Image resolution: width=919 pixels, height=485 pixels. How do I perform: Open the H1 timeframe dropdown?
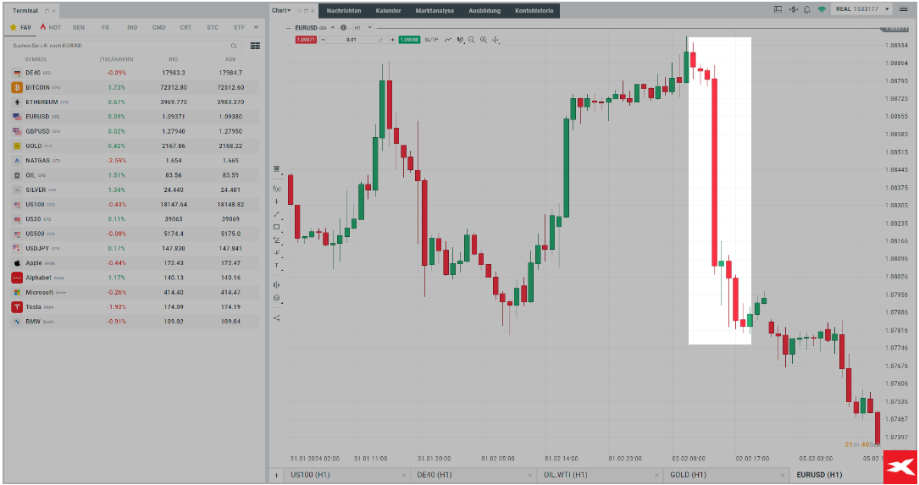click(x=363, y=28)
